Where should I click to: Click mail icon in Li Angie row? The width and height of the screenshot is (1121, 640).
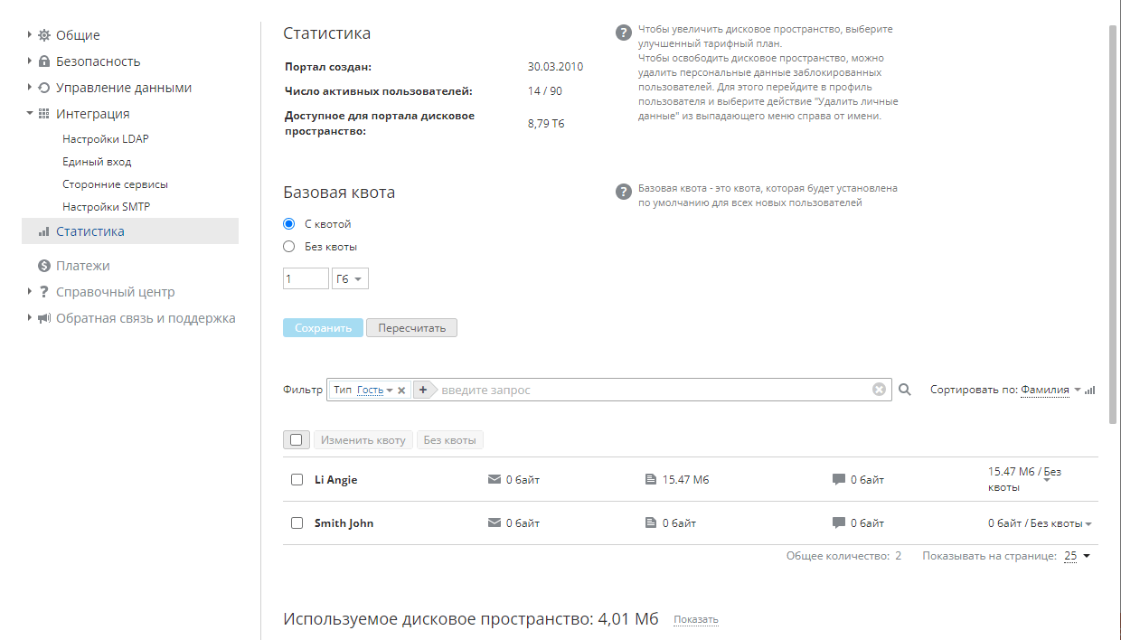495,479
